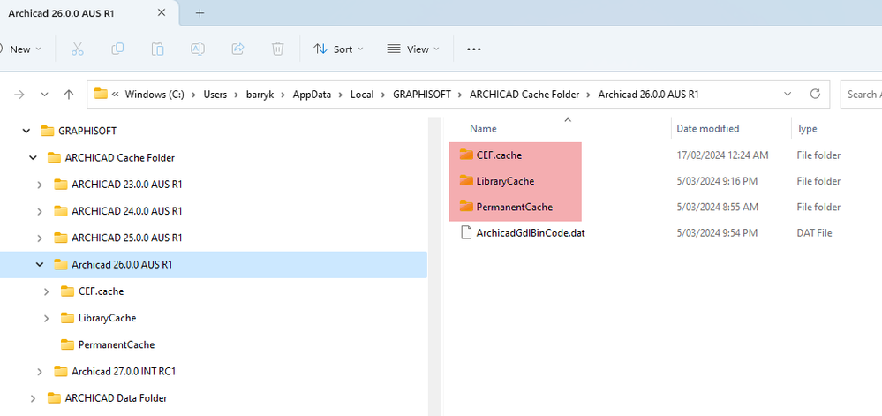Open address bar history dropdown arrow
882x416 pixels.
pyautogui.click(x=788, y=94)
